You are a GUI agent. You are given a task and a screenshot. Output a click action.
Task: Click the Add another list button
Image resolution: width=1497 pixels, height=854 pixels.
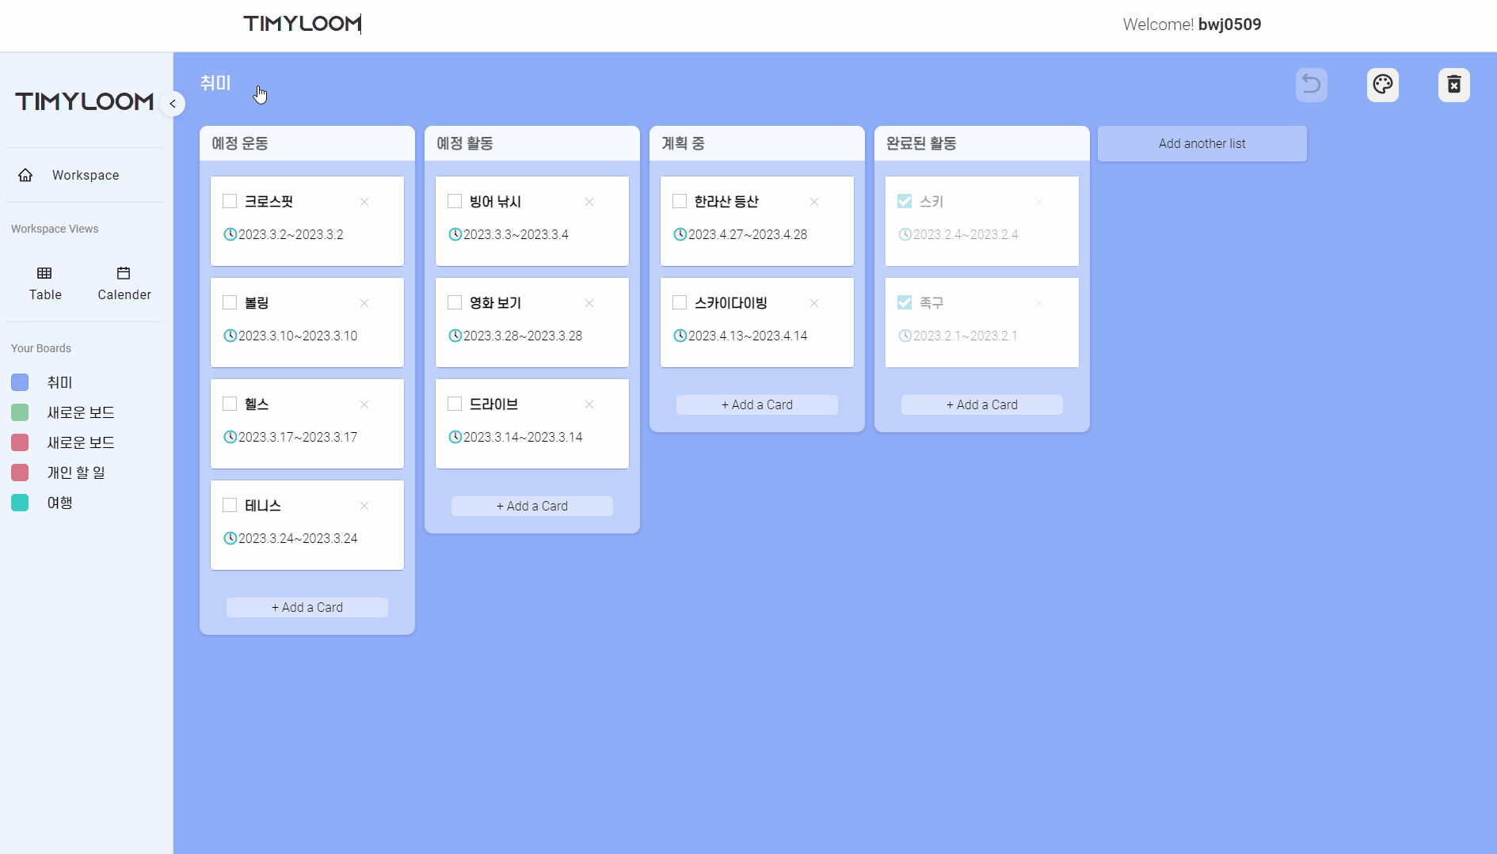[x=1202, y=143]
